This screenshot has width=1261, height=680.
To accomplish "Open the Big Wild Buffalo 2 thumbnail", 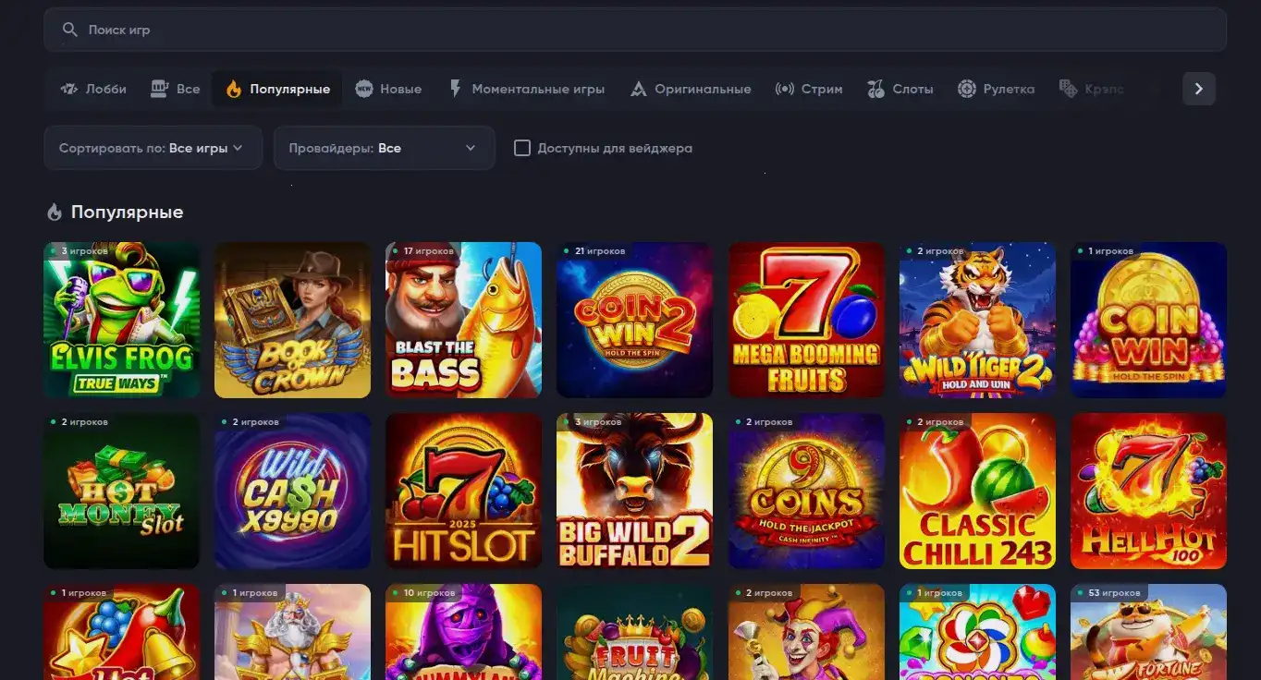I will coord(634,491).
